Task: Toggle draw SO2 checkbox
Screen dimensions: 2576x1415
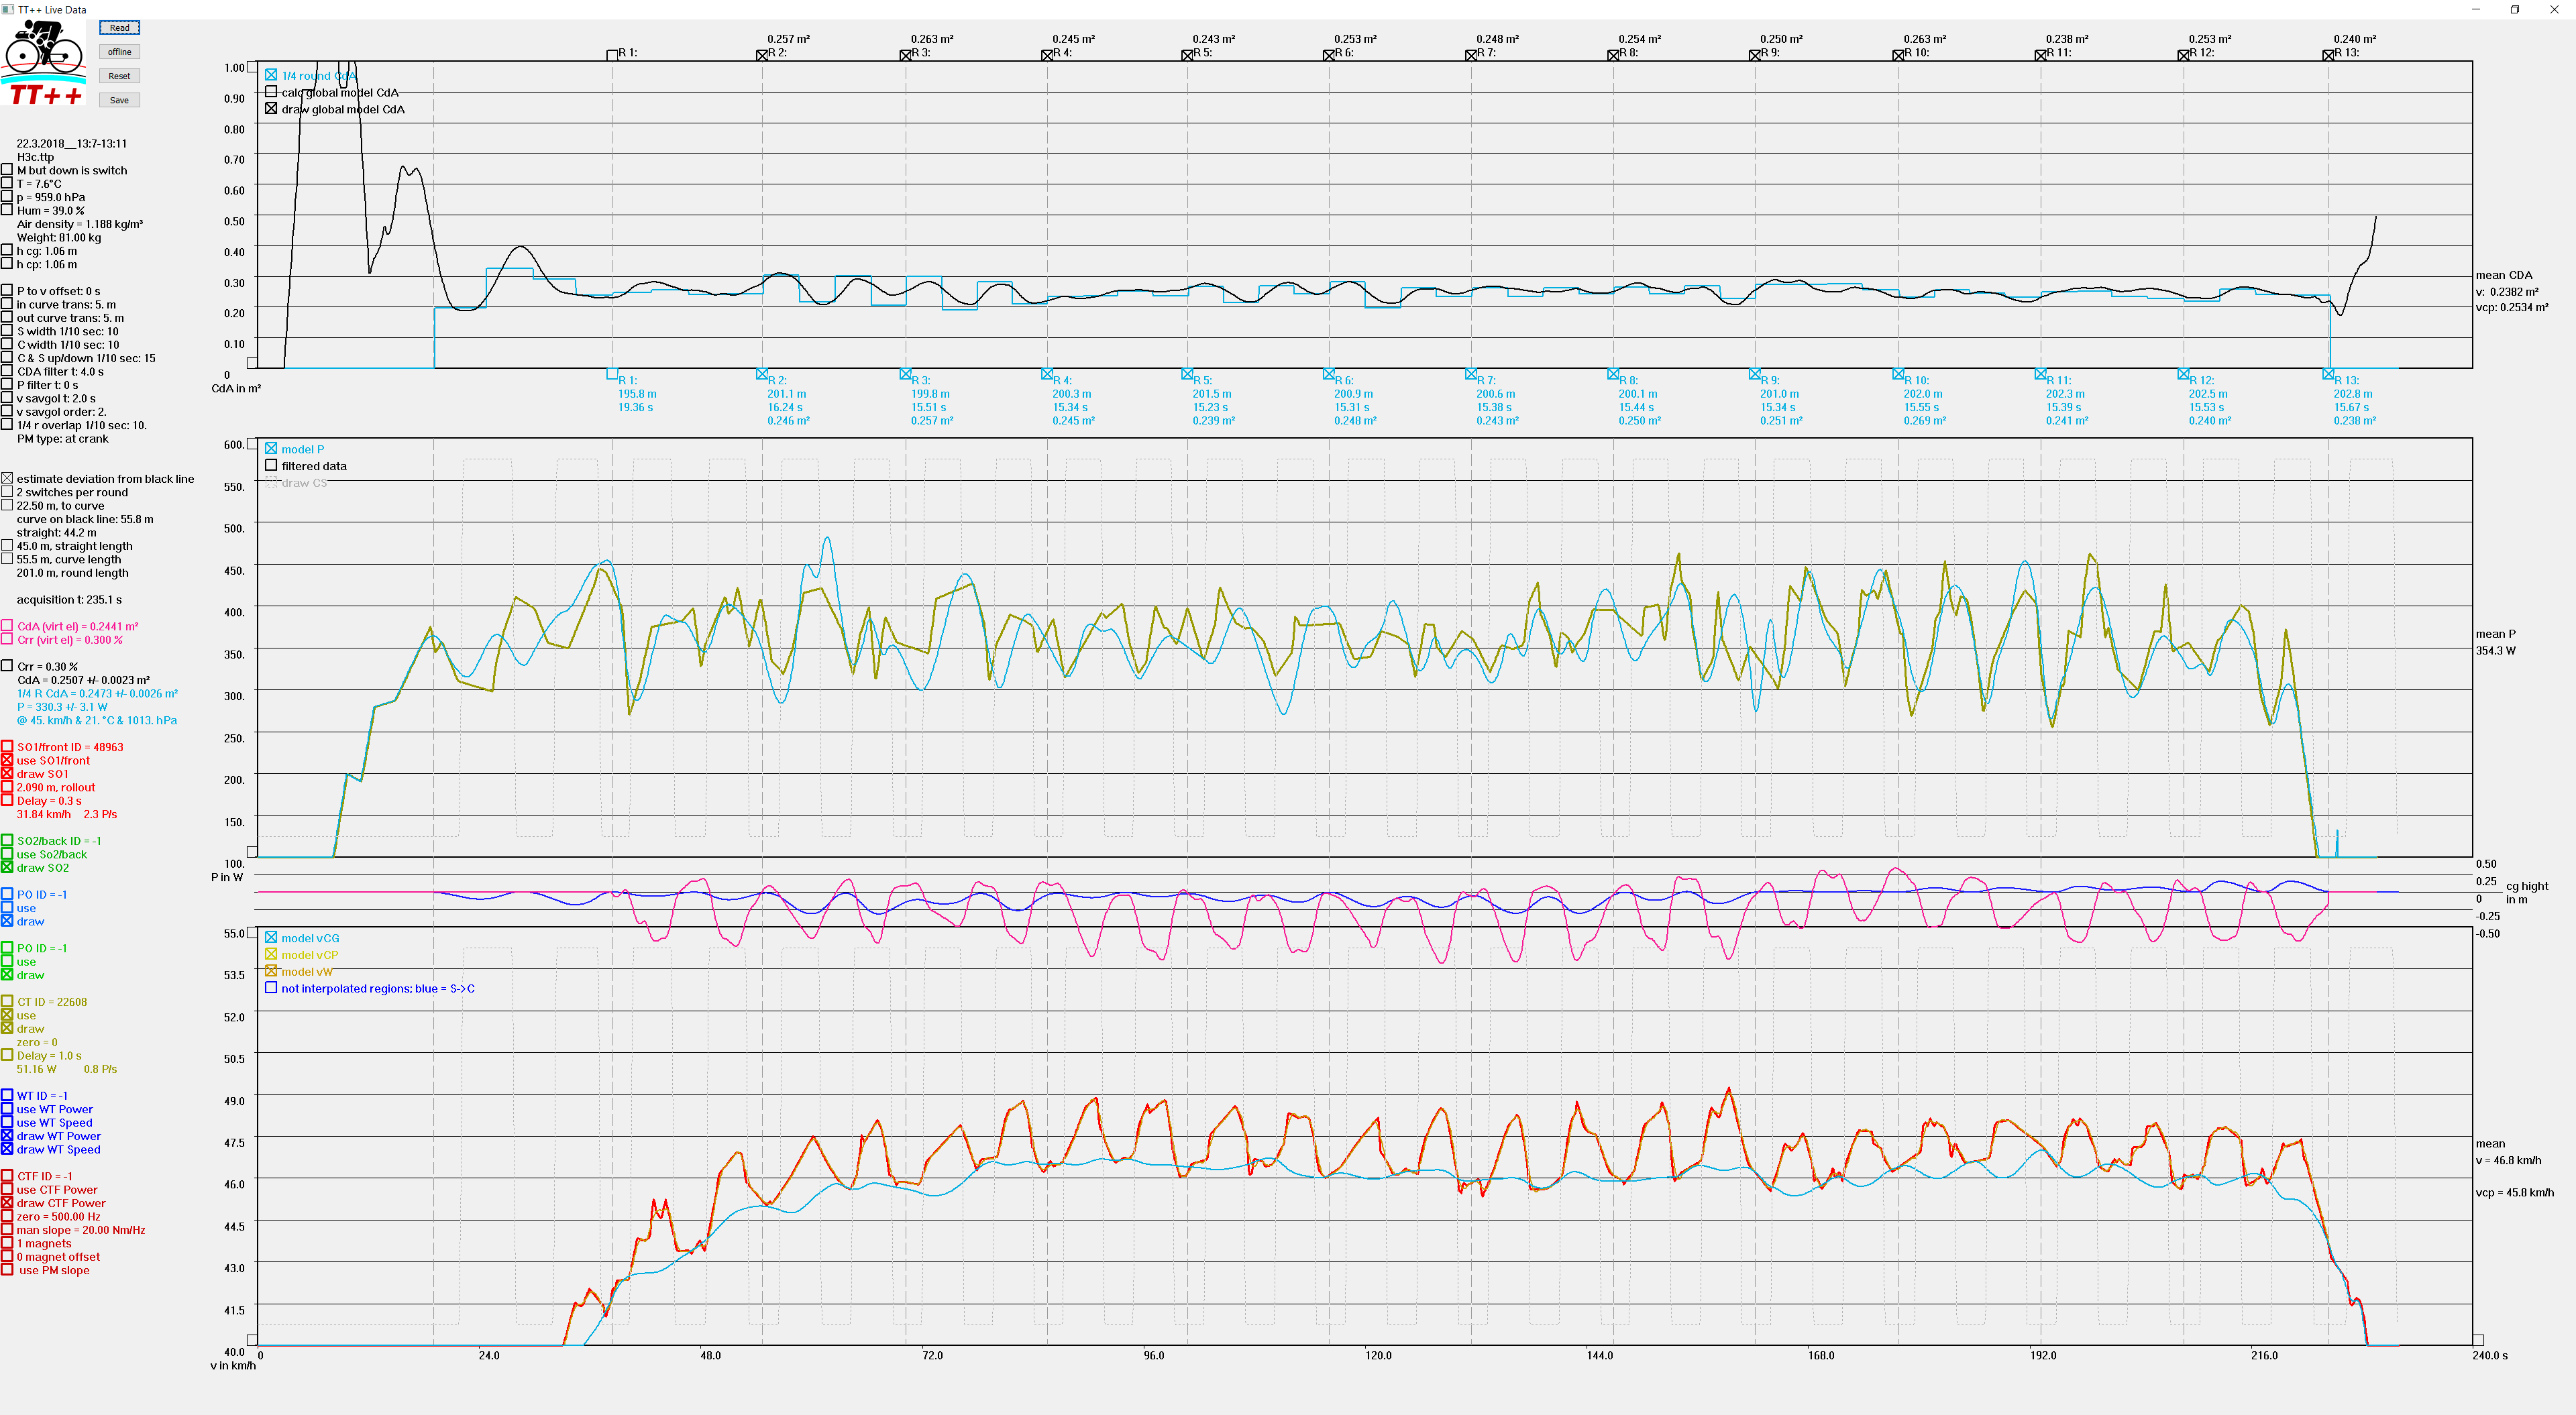Action: pos(7,868)
